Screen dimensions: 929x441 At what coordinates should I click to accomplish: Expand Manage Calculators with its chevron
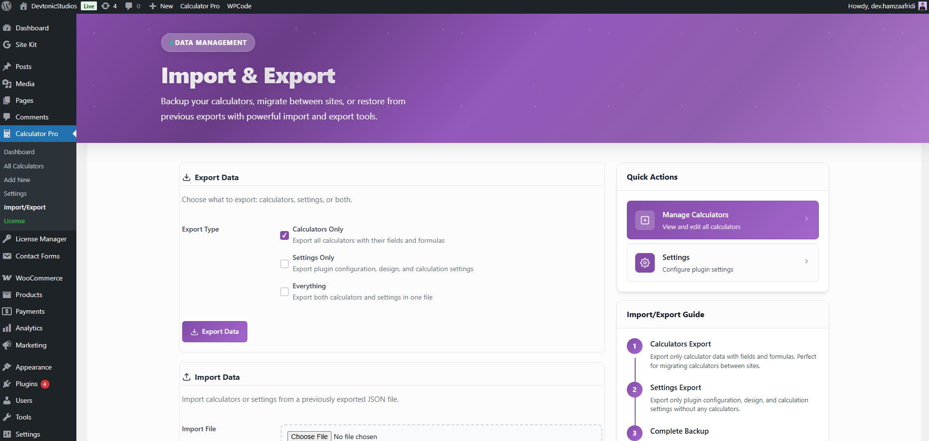coord(807,219)
